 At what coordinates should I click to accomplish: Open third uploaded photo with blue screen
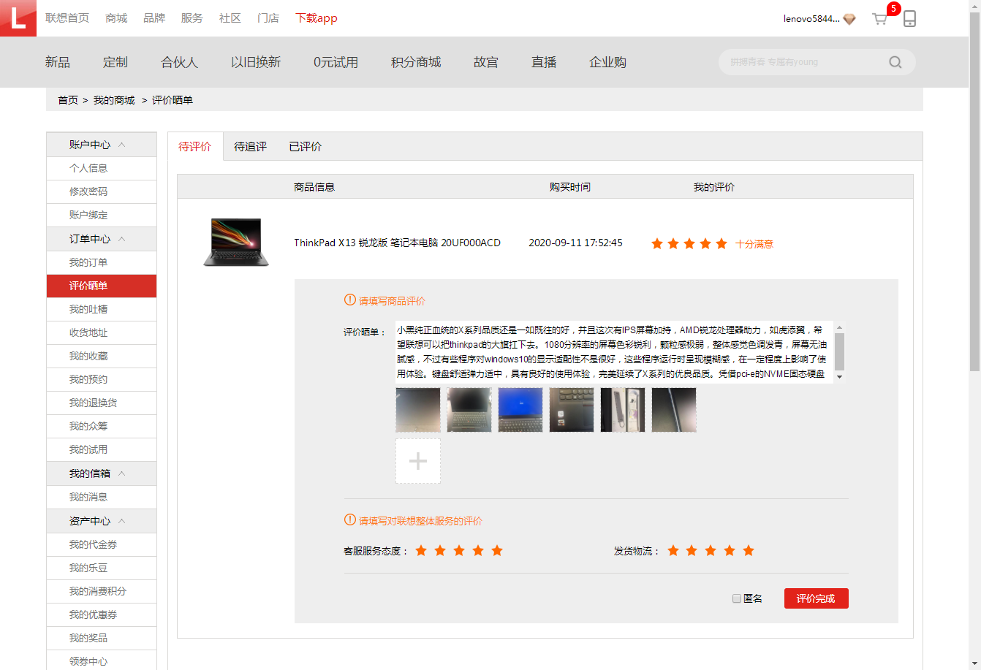pyautogui.click(x=520, y=410)
